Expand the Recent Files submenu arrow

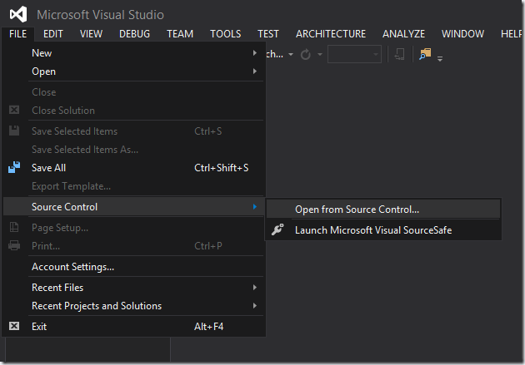255,288
